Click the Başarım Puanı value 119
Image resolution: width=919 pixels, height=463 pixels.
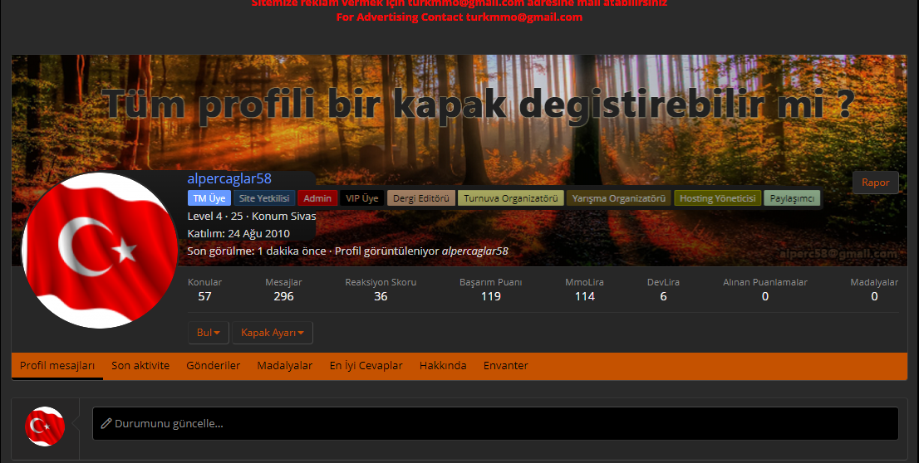pos(490,296)
